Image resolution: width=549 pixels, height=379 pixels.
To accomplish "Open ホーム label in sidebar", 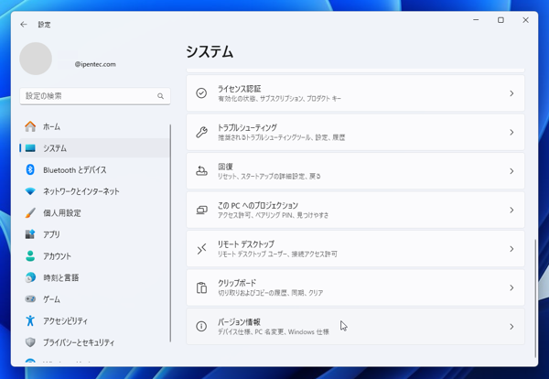I will coord(51,126).
